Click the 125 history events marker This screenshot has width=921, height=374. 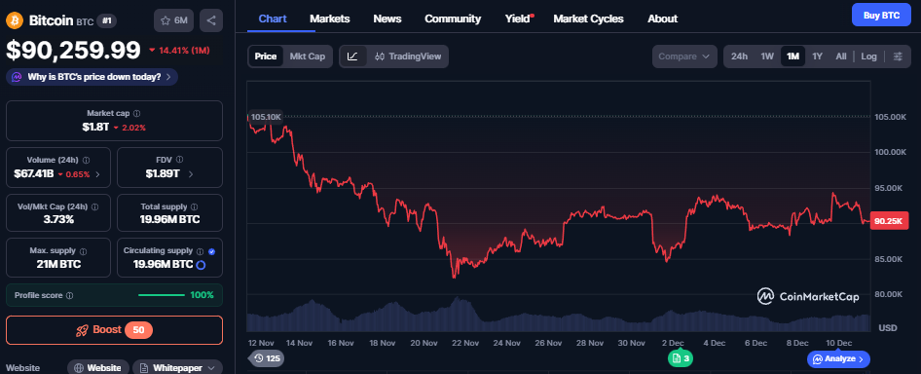click(266, 358)
